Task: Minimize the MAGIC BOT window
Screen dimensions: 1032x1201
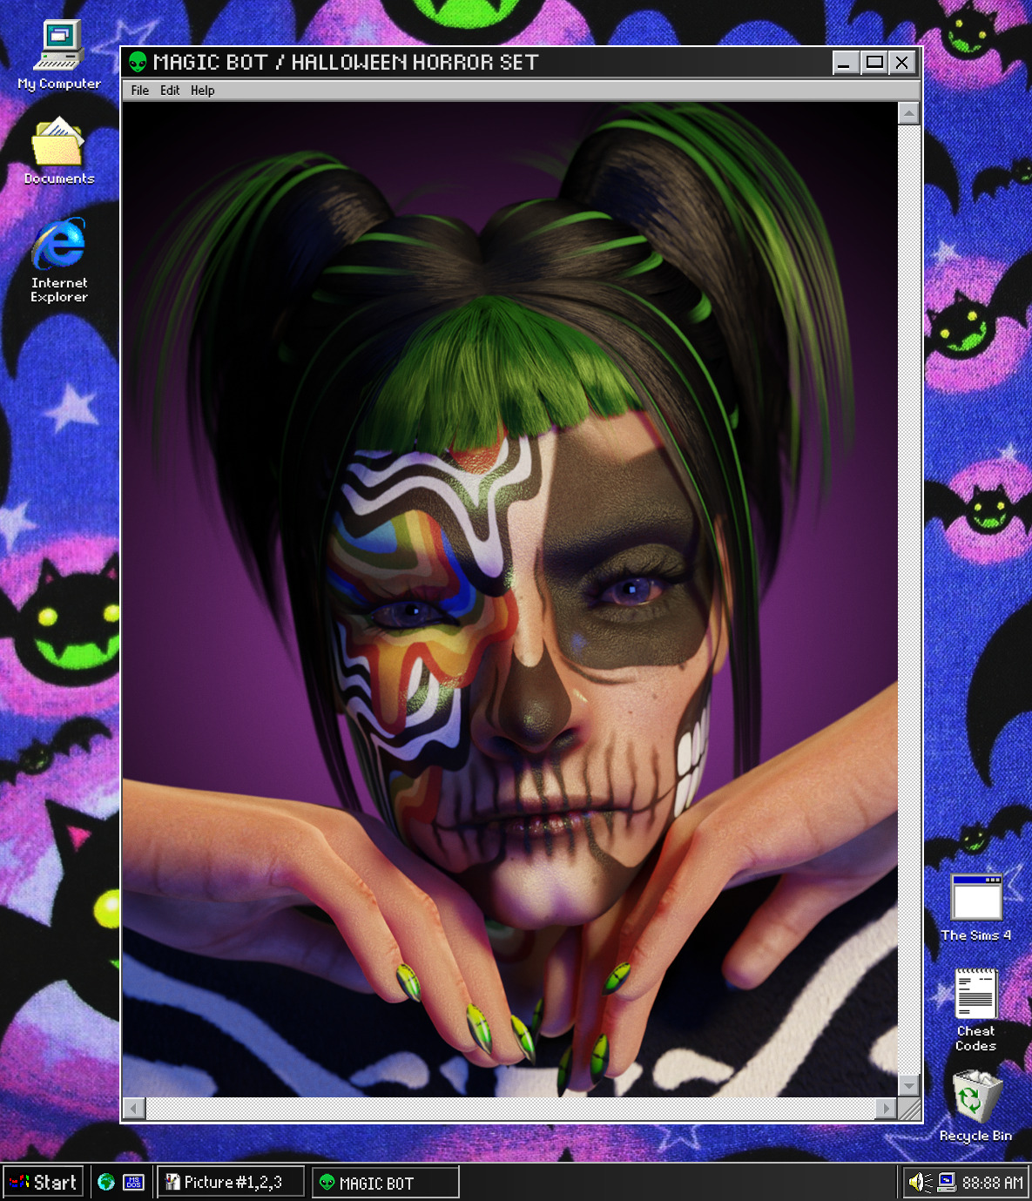Action: click(x=846, y=63)
